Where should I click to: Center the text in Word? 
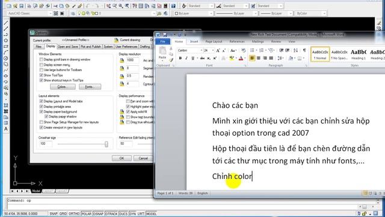click(258, 58)
